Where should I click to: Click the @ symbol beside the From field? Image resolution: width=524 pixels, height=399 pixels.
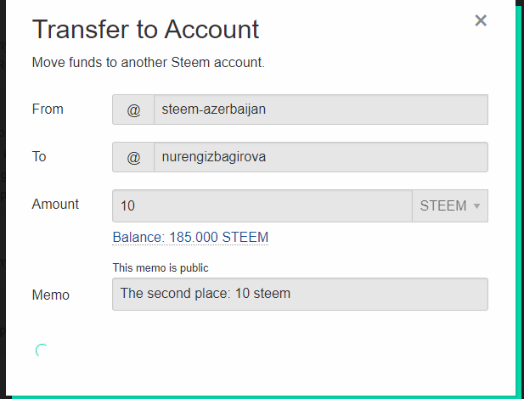point(133,110)
